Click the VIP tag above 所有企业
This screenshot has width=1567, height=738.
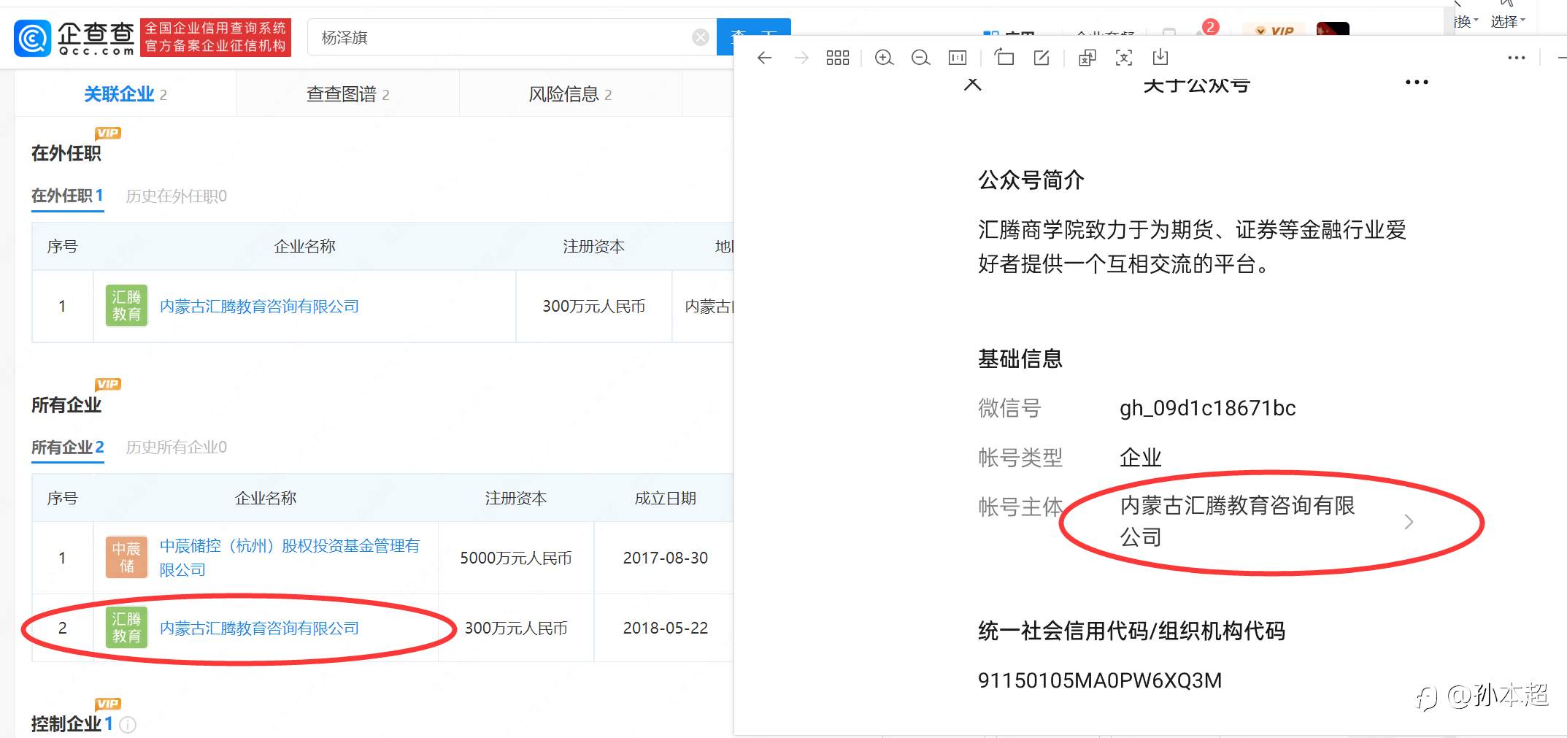(108, 384)
